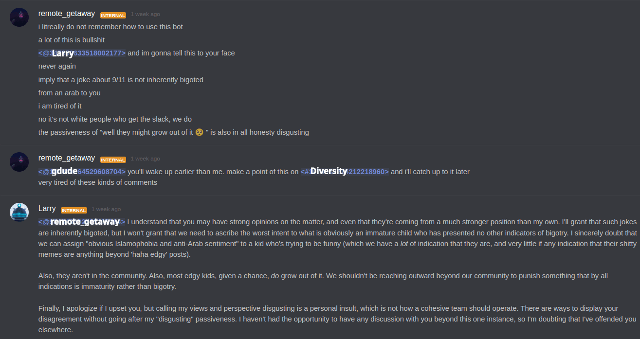Image resolution: width=640 pixels, height=339 pixels.
Task: Click remote_getaway username above the gdude mention
Action: point(67,158)
